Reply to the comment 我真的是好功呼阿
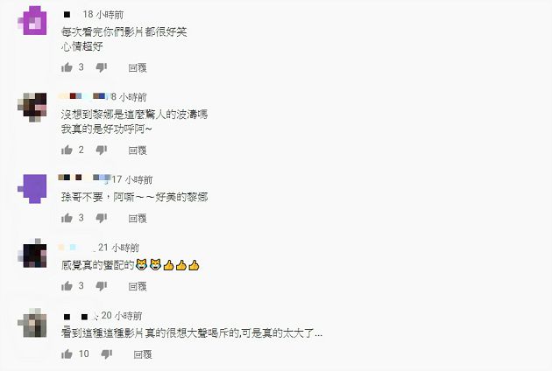The width and height of the screenshot is (552, 371). (138, 150)
